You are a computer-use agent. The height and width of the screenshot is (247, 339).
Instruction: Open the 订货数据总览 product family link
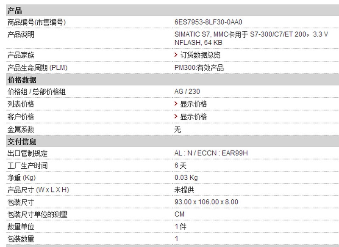pos(200,55)
